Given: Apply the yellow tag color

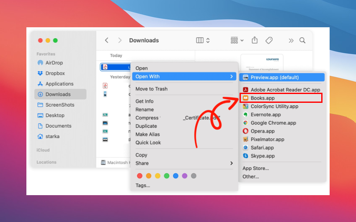Looking at the screenshot, I should (x=157, y=176).
